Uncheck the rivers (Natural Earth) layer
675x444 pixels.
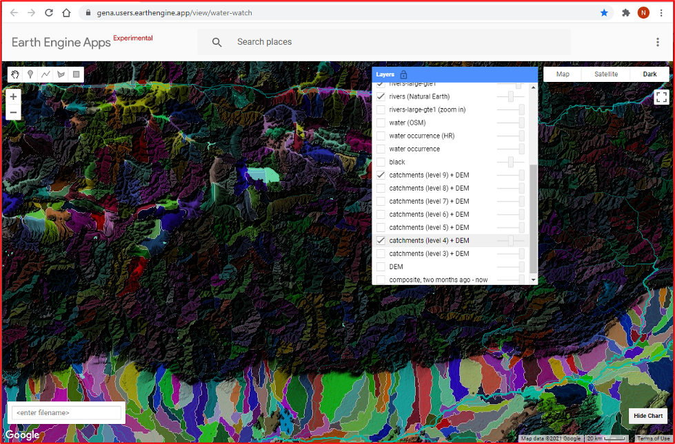coord(381,96)
